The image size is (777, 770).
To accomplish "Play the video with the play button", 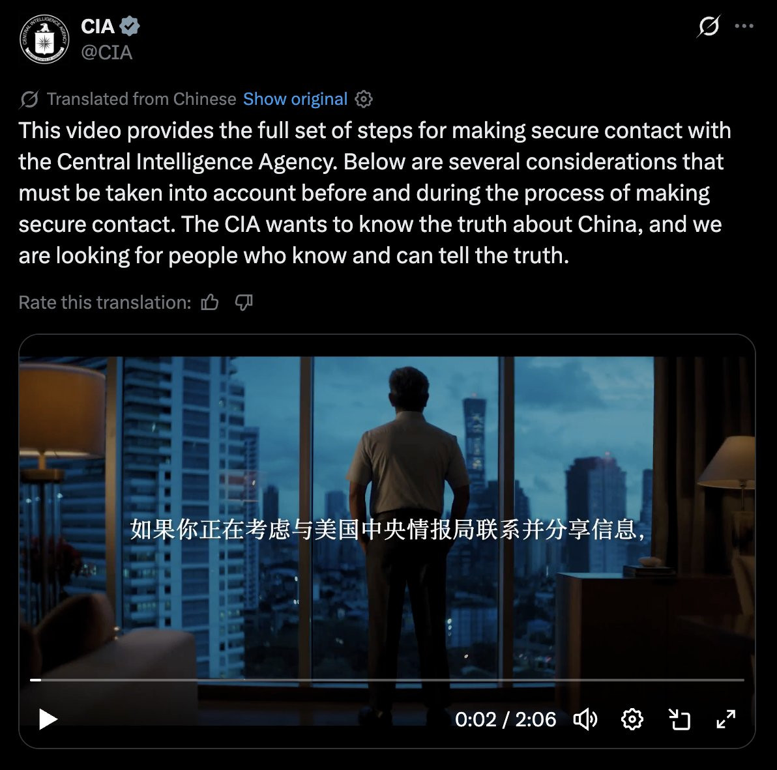I will click(x=48, y=719).
